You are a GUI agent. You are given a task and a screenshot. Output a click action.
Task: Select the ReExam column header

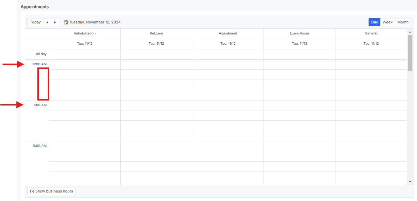[156, 33]
